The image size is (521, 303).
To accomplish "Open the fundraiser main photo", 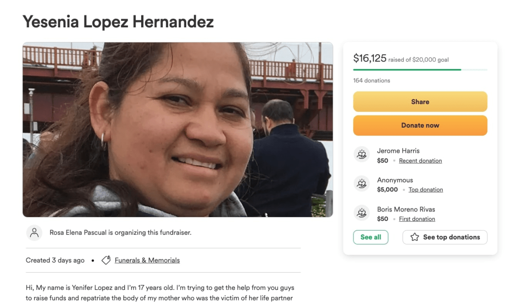I will tap(178, 129).
